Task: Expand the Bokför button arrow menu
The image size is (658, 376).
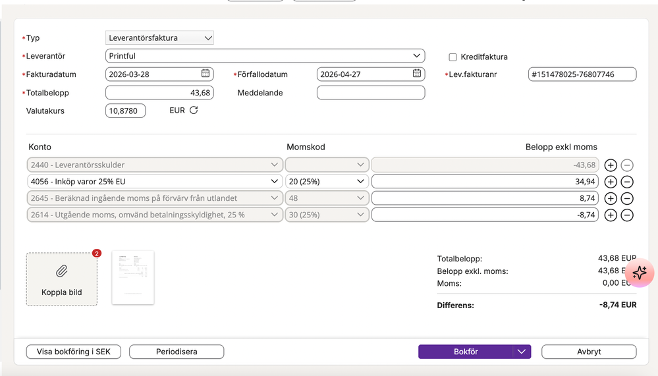Action: click(522, 352)
